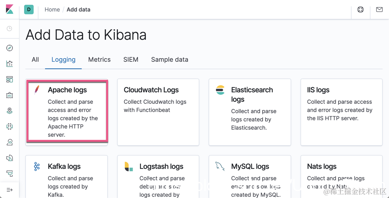Viewport: 389px width, 198px height.
Task: Switch to the SIEM tab
Action: pos(131,60)
